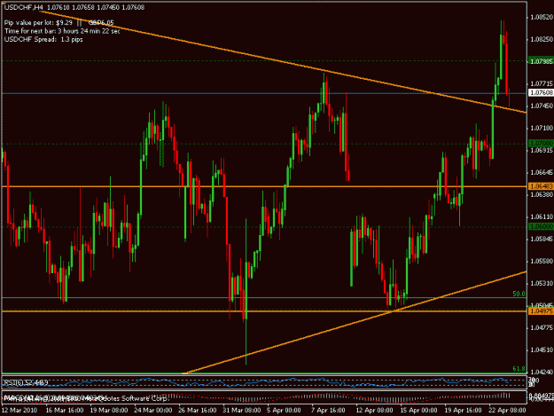Click the 1.05845 price axis value
554x416 pixels.
tap(542, 239)
